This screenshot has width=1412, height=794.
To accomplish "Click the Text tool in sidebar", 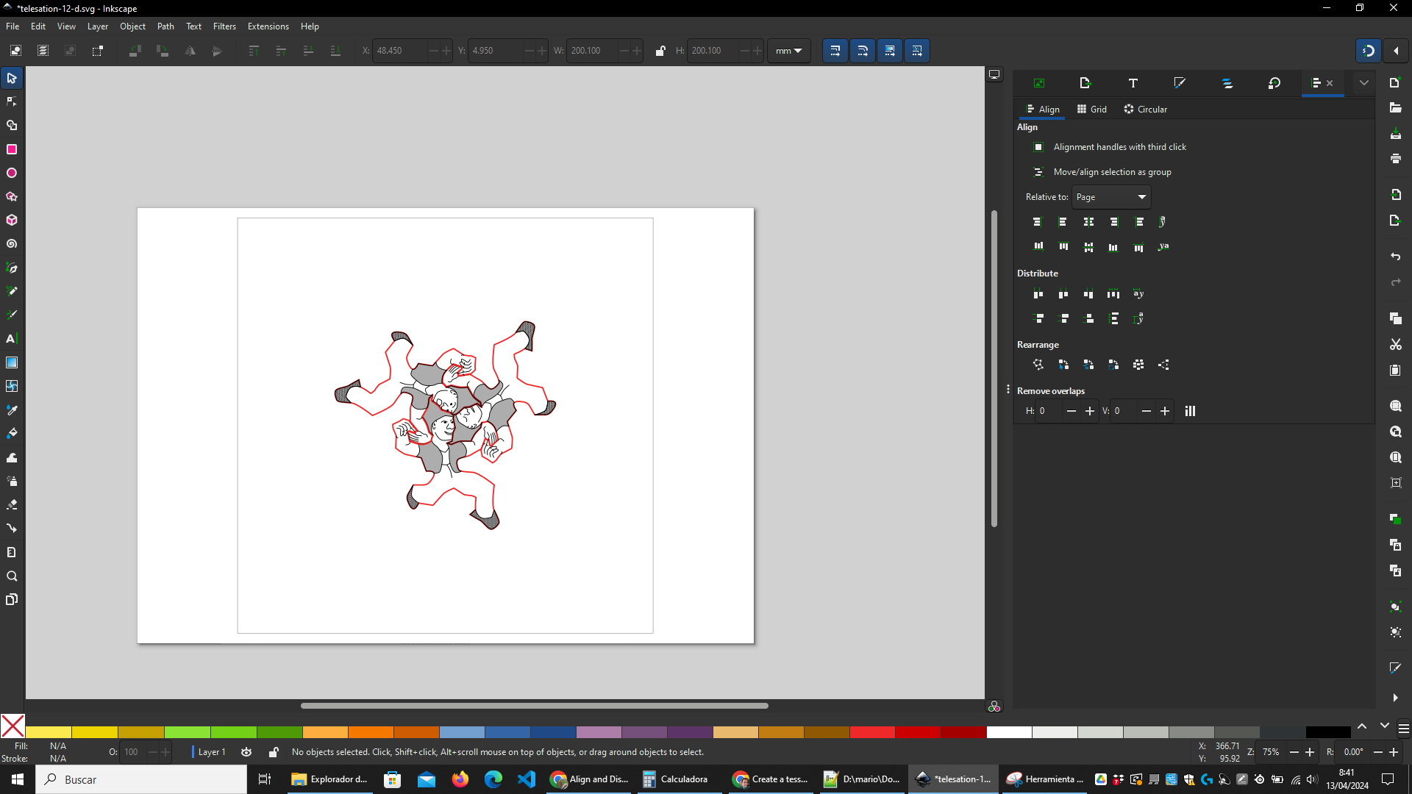I will (x=12, y=338).
